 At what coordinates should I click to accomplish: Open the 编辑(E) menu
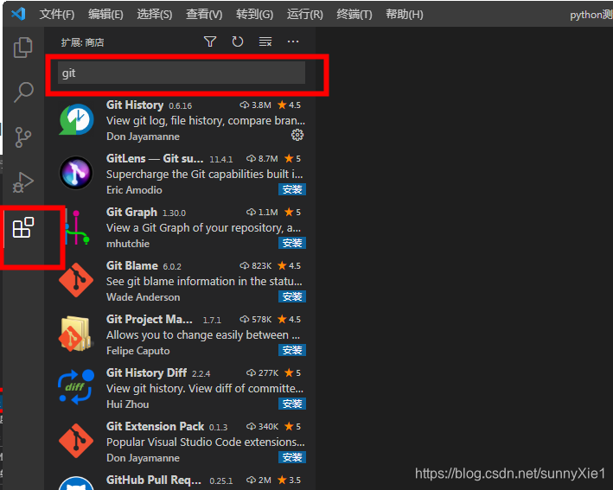105,15
